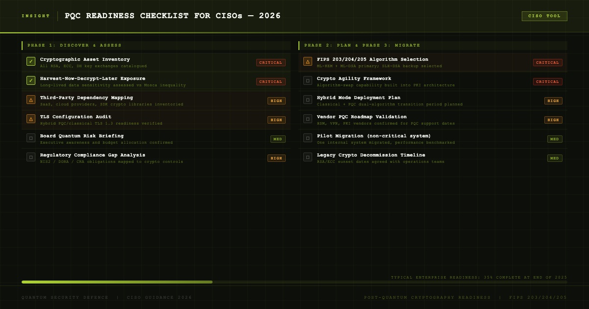Uncheck Cryptographic Asset Inventory checkbox
The height and width of the screenshot is (309, 589).
pos(31,61)
